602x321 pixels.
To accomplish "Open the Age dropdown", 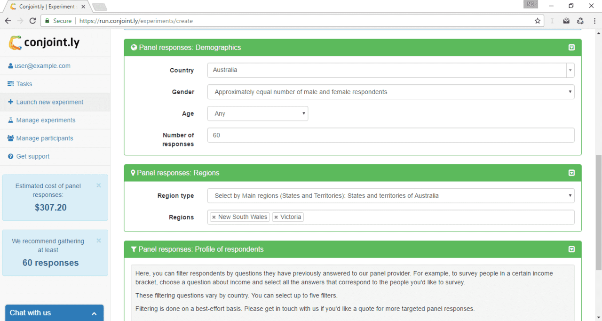I will (x=257, y=113).
